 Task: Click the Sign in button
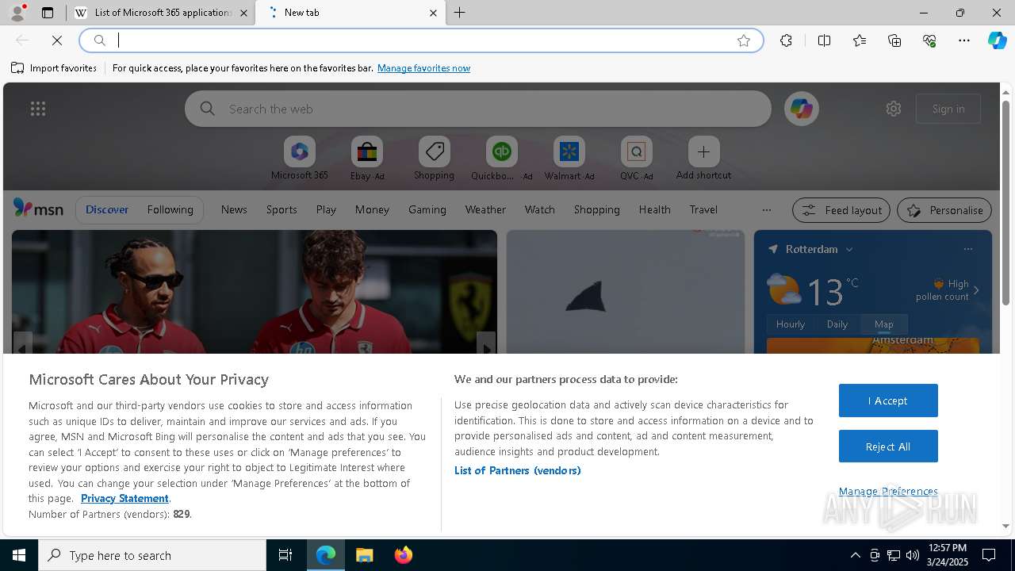(948, 109)
